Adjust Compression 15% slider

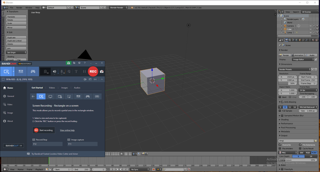(297, 160)
